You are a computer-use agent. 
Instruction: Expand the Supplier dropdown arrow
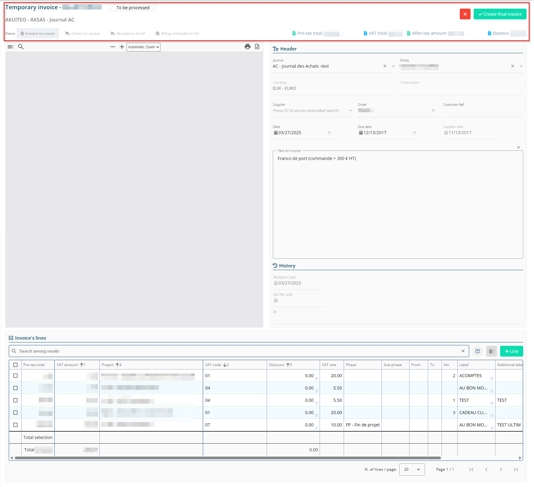pyautogui.click(x=351, y=111)
